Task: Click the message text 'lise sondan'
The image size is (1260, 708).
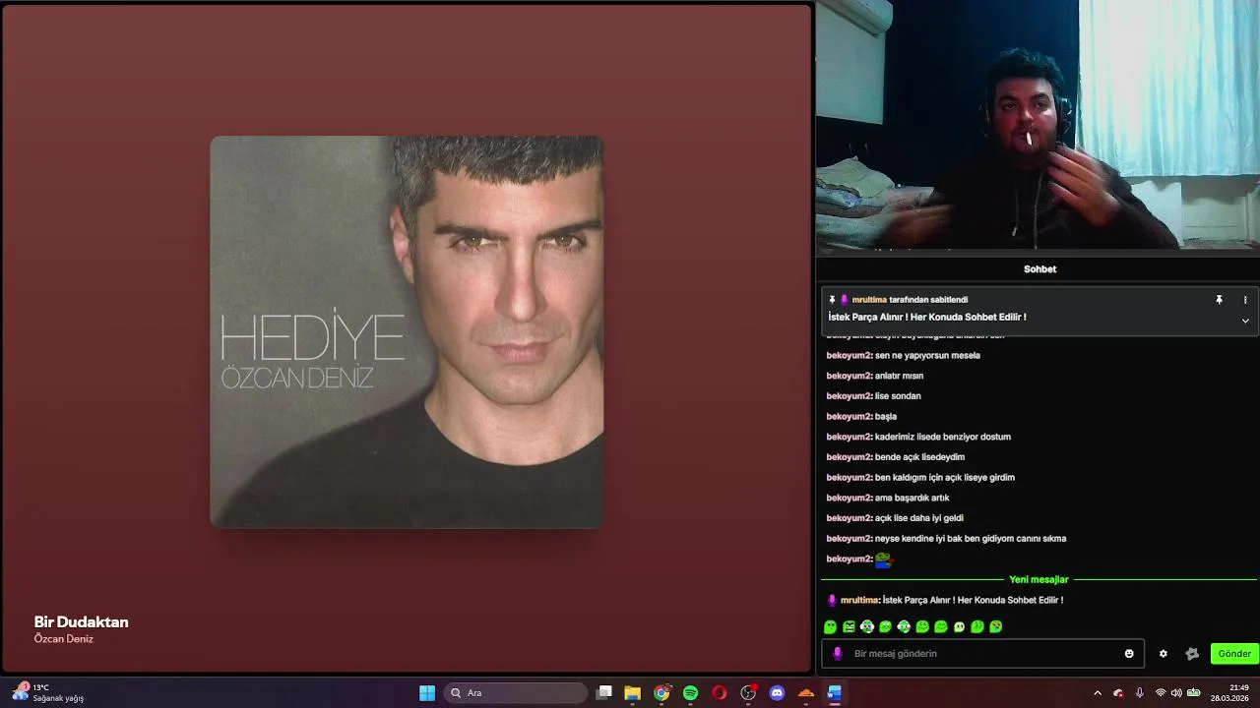Action: [898, 396]
